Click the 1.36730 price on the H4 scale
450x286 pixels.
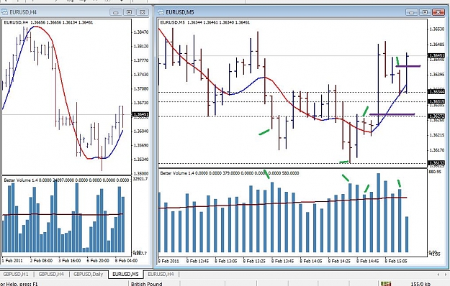click(x=141, y=103)
